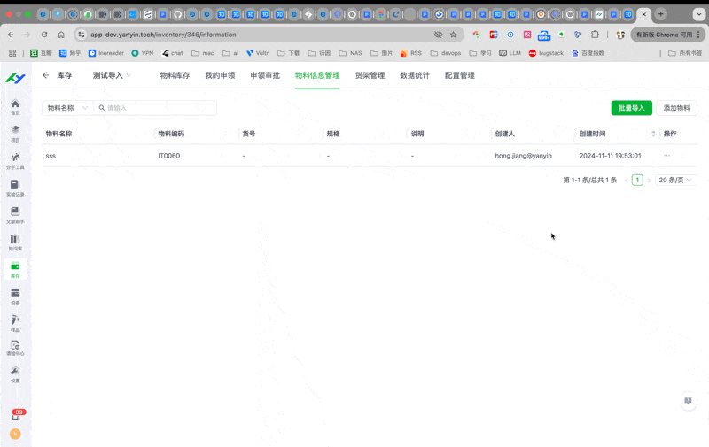Select page 1 in pagination

pos(637,181)
